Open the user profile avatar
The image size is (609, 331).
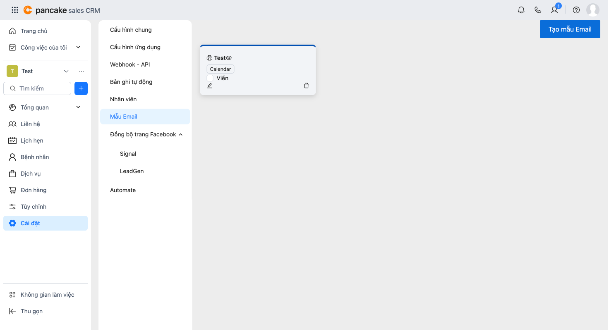(593, 10)
